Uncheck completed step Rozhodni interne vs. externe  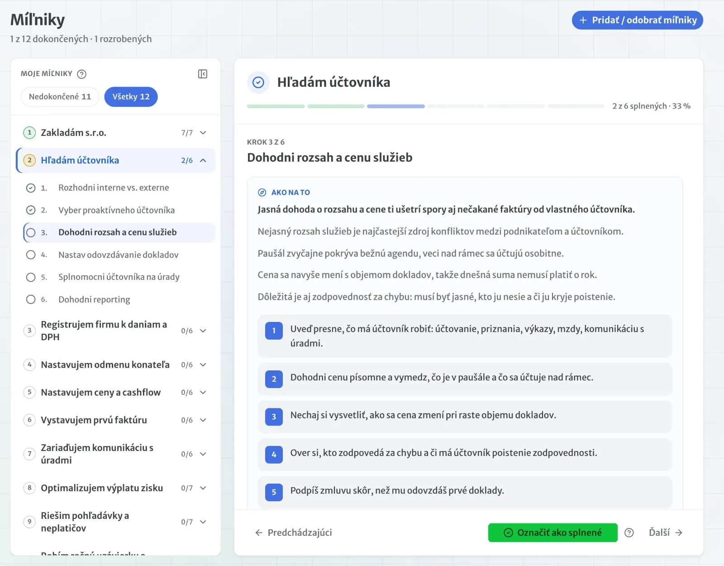coord(31,187)
